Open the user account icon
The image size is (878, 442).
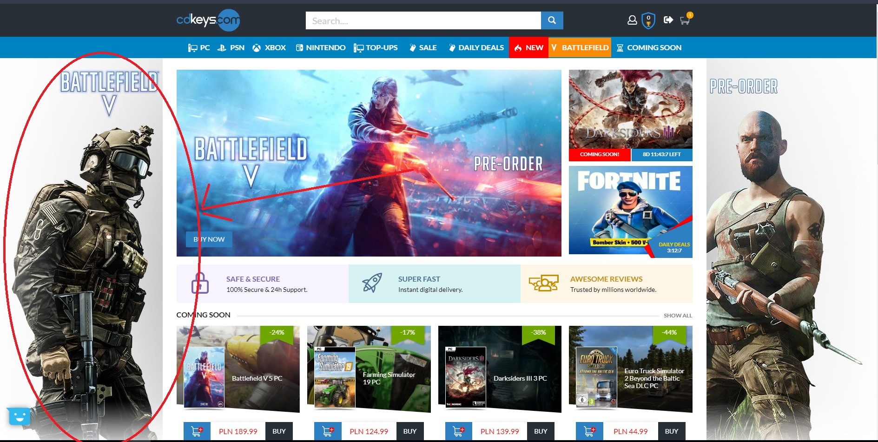click(632, 20)
